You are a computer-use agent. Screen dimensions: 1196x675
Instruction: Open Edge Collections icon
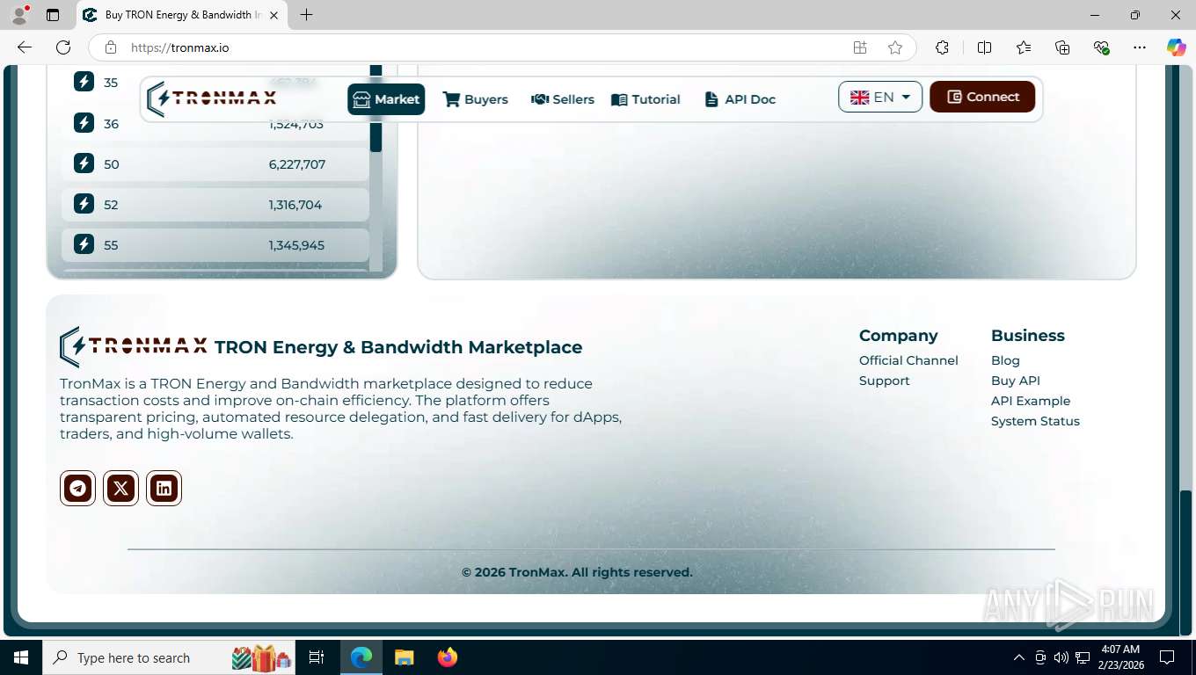tap(1062, 47)
